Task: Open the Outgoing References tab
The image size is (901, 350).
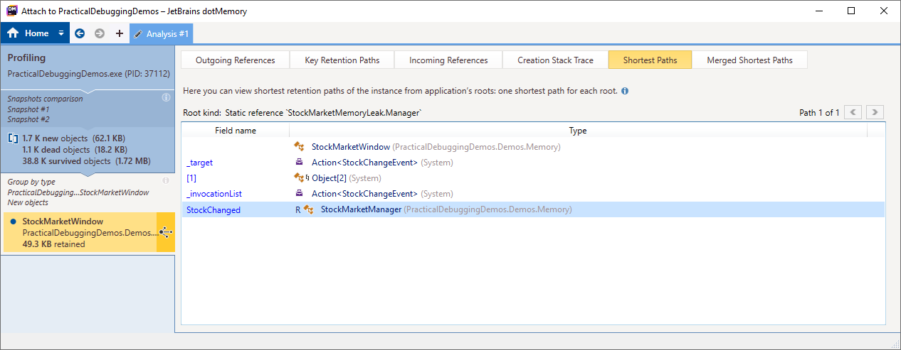Action: (235, 60)
